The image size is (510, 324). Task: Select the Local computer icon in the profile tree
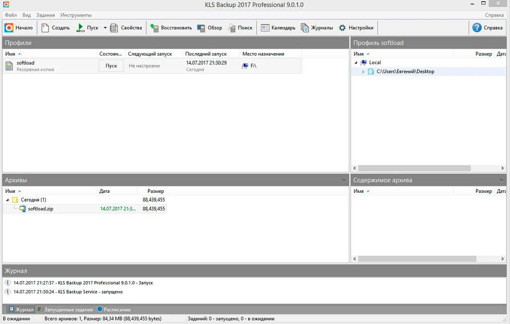[x=363, y=62]
